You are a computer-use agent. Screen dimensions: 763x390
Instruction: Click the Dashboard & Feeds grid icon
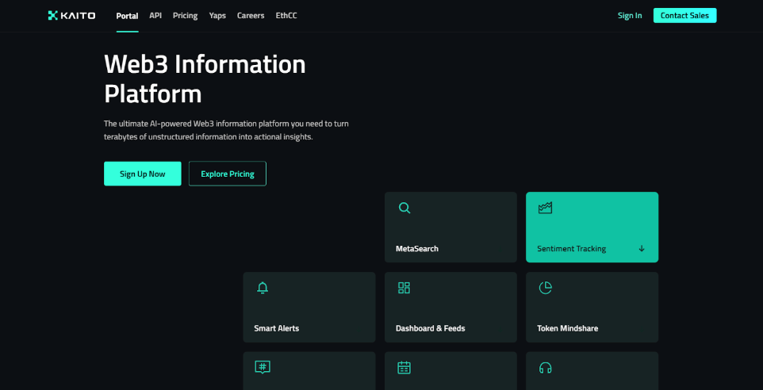pyautogui.click(x=404, y=288)
